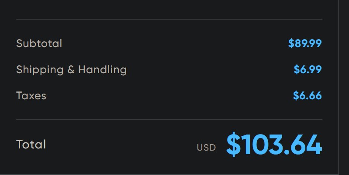This screenshot has width=349, height=175.
Task: Select the $6.66 taxes amount
Action: click(308, 96)
